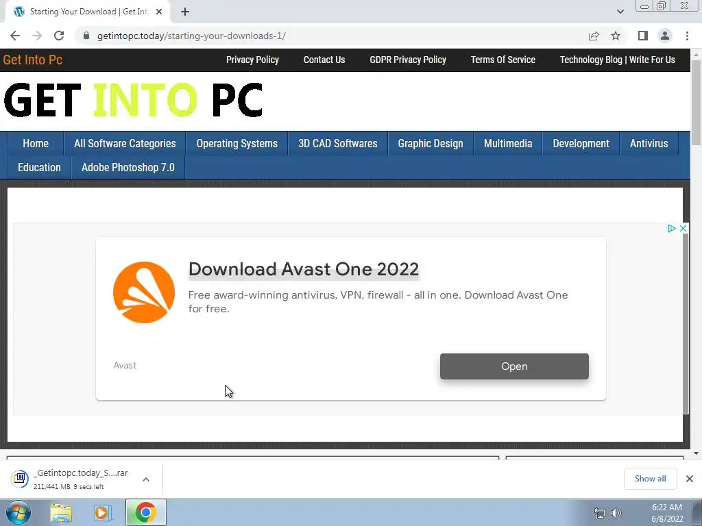
Task: View the GDPR Privacy Policy
Action: (x=408, y=60)
